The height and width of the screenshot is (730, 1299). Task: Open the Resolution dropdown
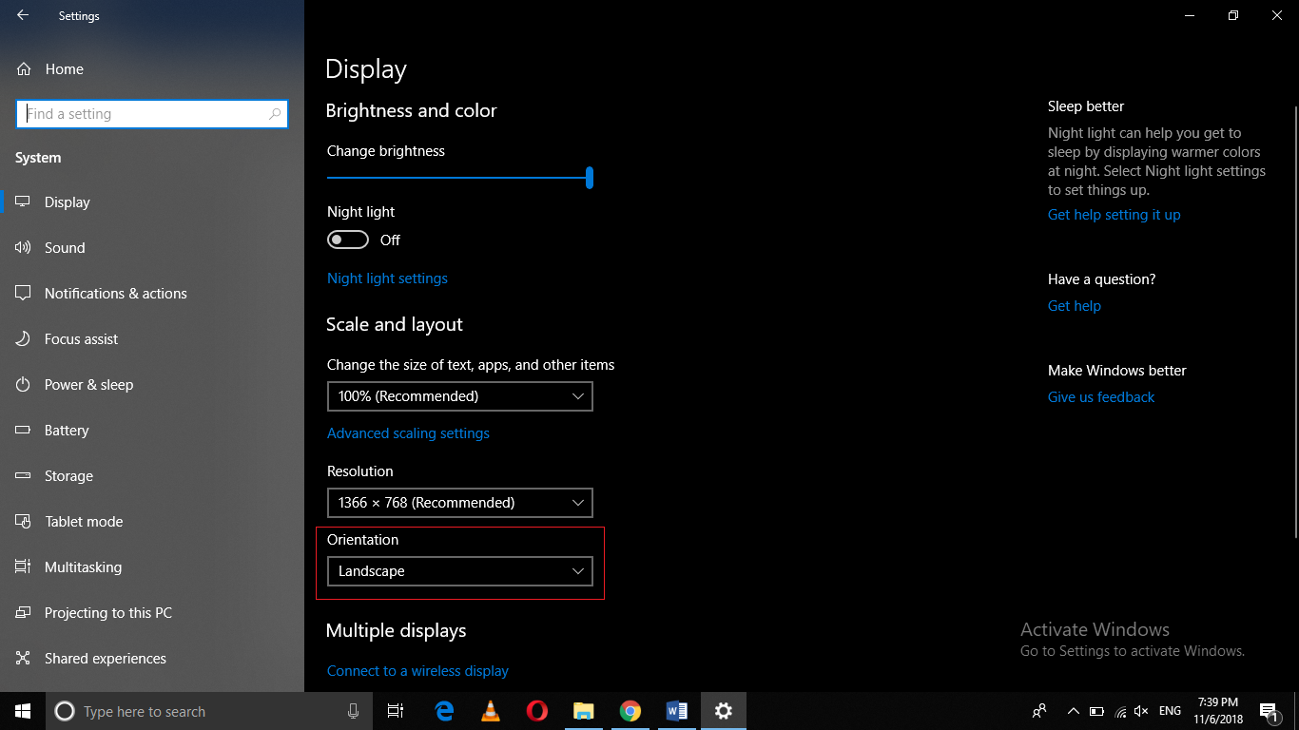459,502
